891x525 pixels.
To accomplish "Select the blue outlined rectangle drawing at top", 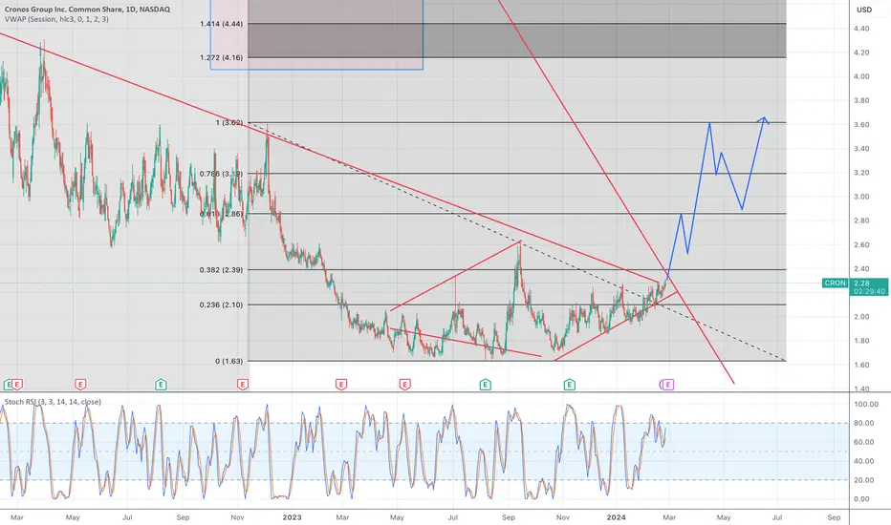I will tap(316, 34).
